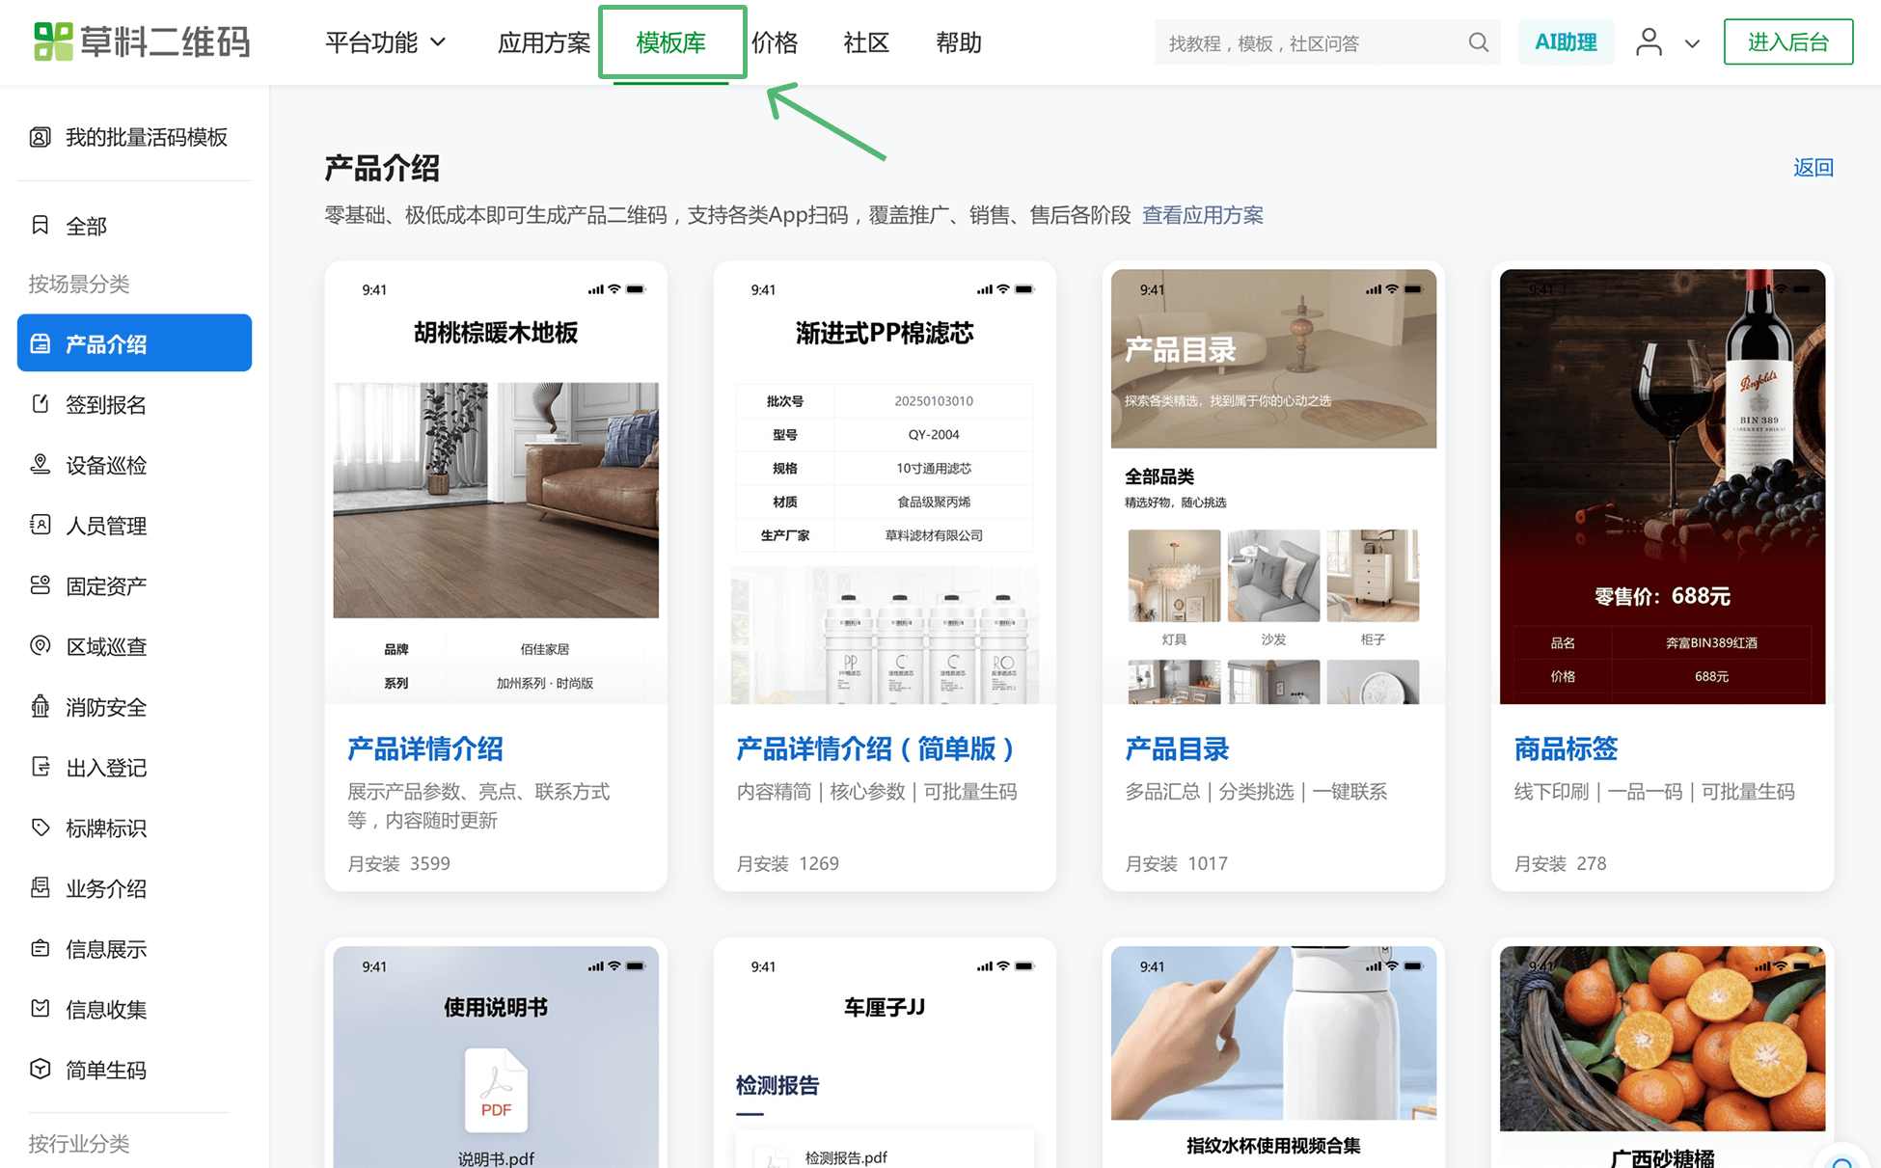
Task: Click the 区域巡查 location icon
Action: [x=40, y=645]
